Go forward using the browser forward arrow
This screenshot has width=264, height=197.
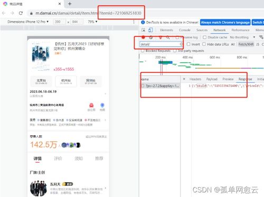(12, 13)
